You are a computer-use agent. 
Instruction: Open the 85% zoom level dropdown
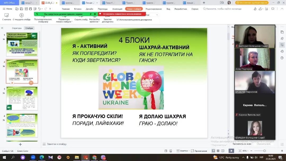point(245,151)
